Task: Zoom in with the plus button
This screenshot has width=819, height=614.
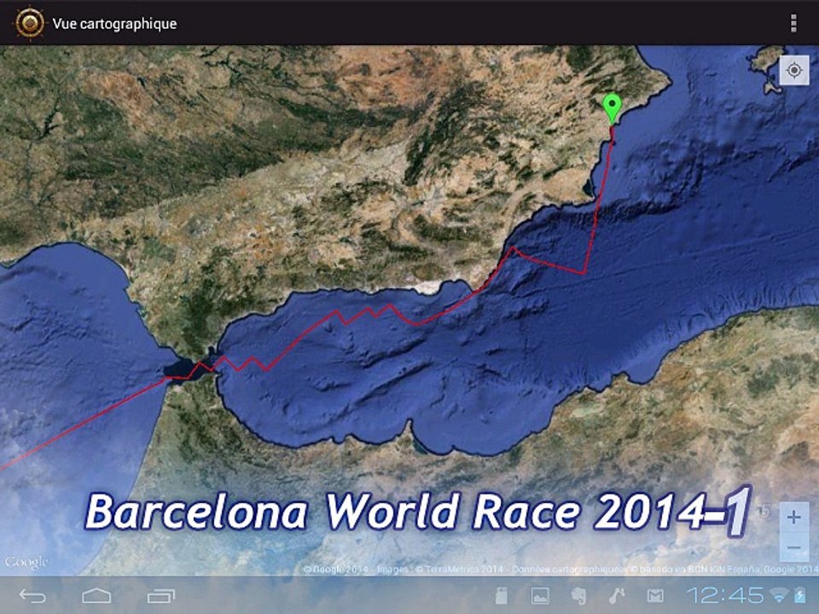Action: click(x=794, y=517)
